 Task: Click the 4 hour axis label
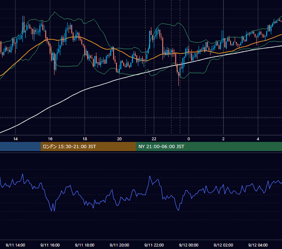click(258, 139)
